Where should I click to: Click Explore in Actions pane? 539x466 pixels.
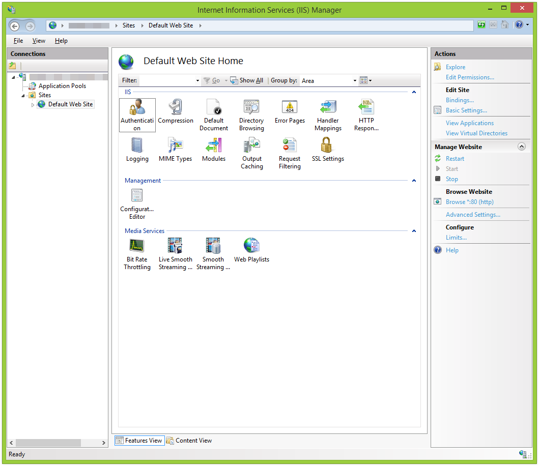(x=456, y=67)
